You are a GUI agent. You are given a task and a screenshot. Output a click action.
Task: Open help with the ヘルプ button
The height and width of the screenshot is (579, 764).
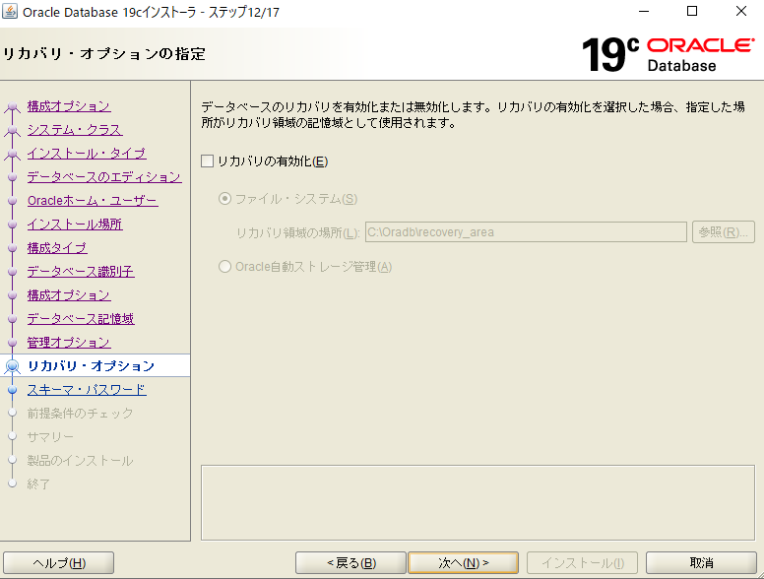[x=59, y=562]
